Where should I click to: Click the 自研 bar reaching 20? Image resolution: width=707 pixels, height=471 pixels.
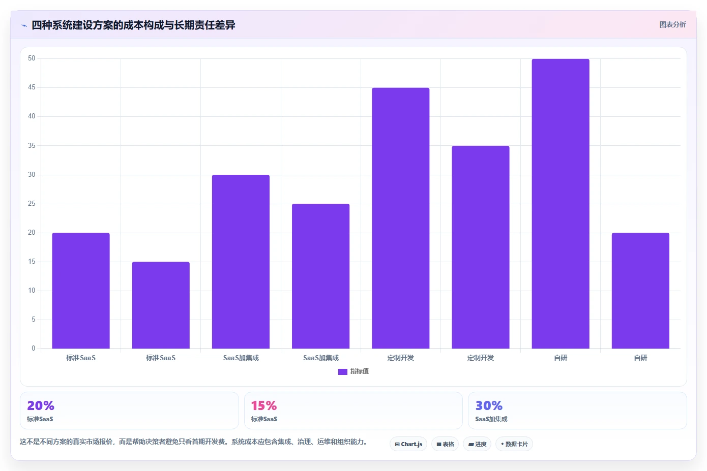pos(640,291)
